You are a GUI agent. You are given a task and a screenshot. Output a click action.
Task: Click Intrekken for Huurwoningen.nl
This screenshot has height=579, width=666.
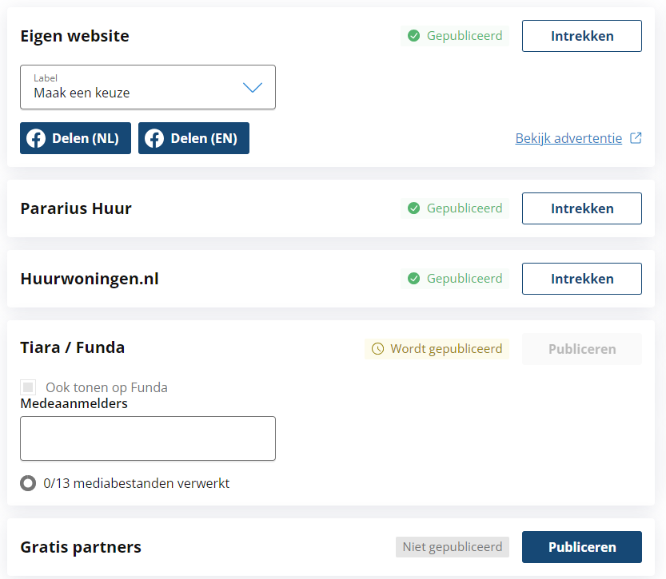pyautogui.click(x=582, y=279)
